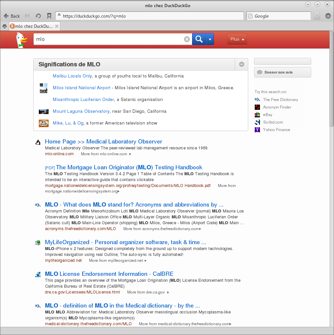Search on The Free Dictionary
334x335 pixels.
tap(281, 100)
